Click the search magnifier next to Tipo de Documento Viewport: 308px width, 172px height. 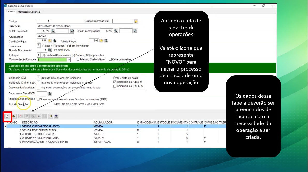(50, 50)
